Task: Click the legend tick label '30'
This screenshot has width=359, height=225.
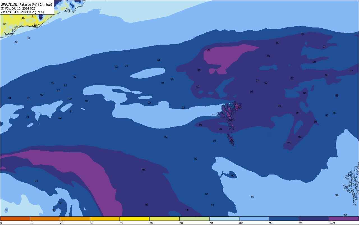Action: pyautogui.click(x=91, y=223)
